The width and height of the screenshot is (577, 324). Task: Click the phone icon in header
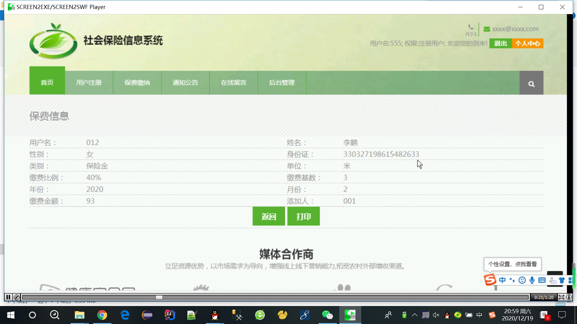point(471,27)
